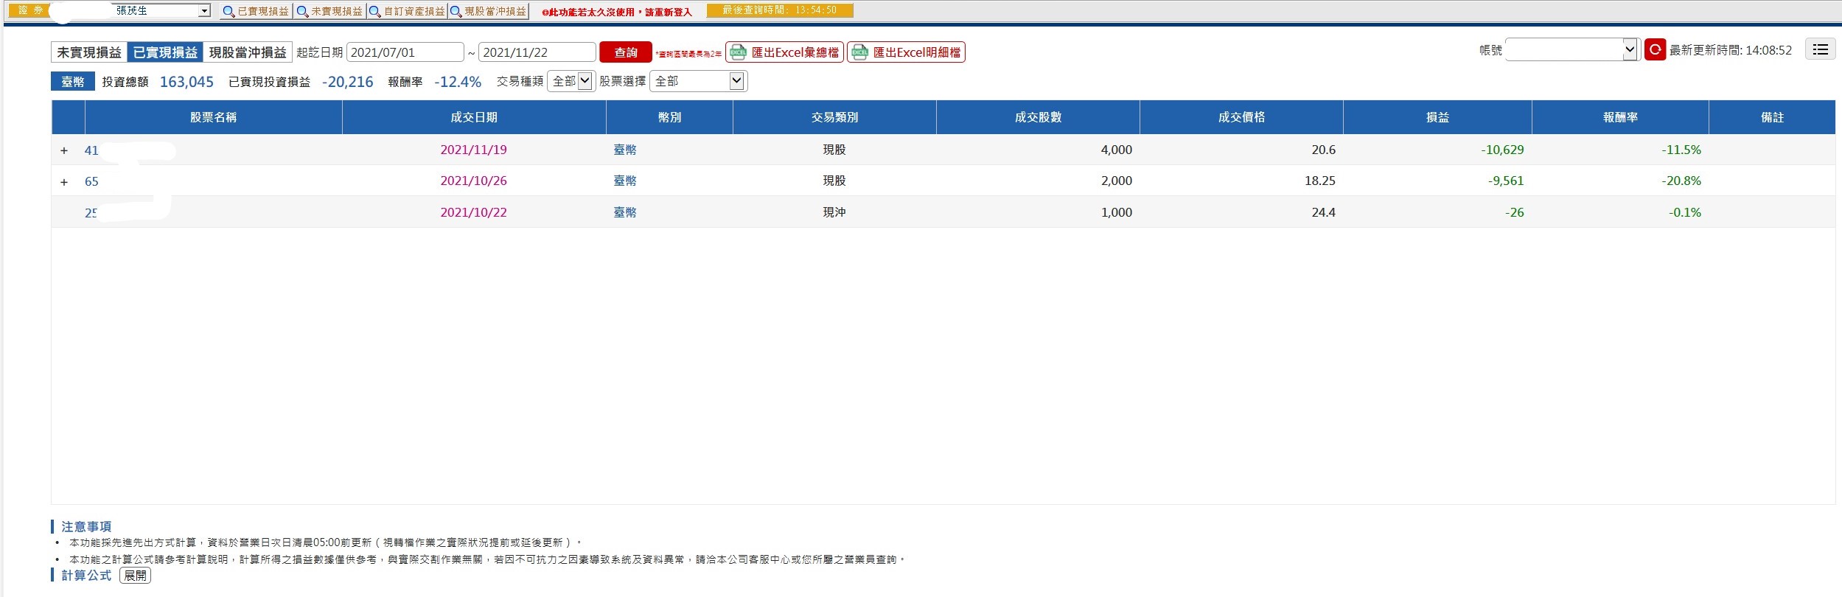Expand the 計算公式 section with 展開

(135, 576)
